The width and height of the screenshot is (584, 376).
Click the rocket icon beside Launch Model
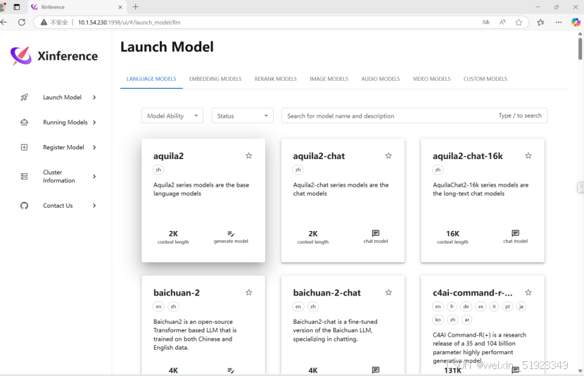(24, 97)
